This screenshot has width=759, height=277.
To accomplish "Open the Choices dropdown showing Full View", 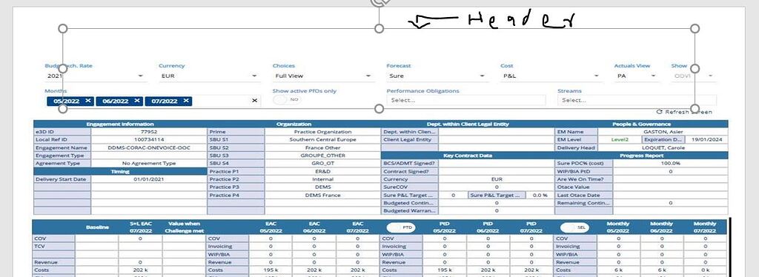I will click(x=323, y=76).
